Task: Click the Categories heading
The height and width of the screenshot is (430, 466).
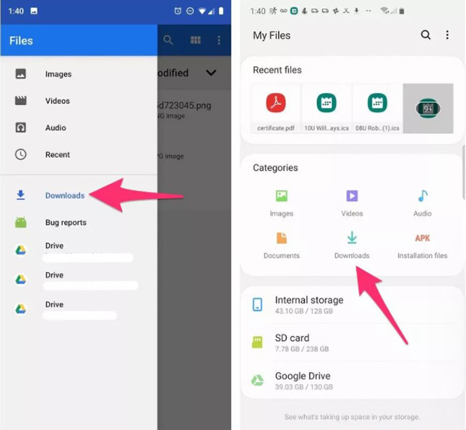Action: pyautogui.click(x=275, y=168)
